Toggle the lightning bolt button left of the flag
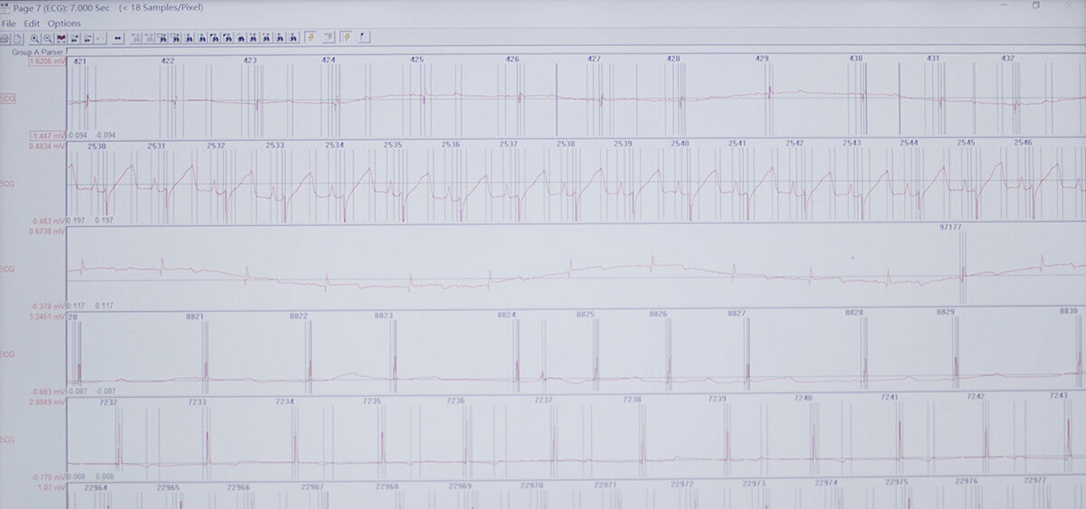Image resolution: width=1086 pixels, height=509 pixels. point(346,38)
